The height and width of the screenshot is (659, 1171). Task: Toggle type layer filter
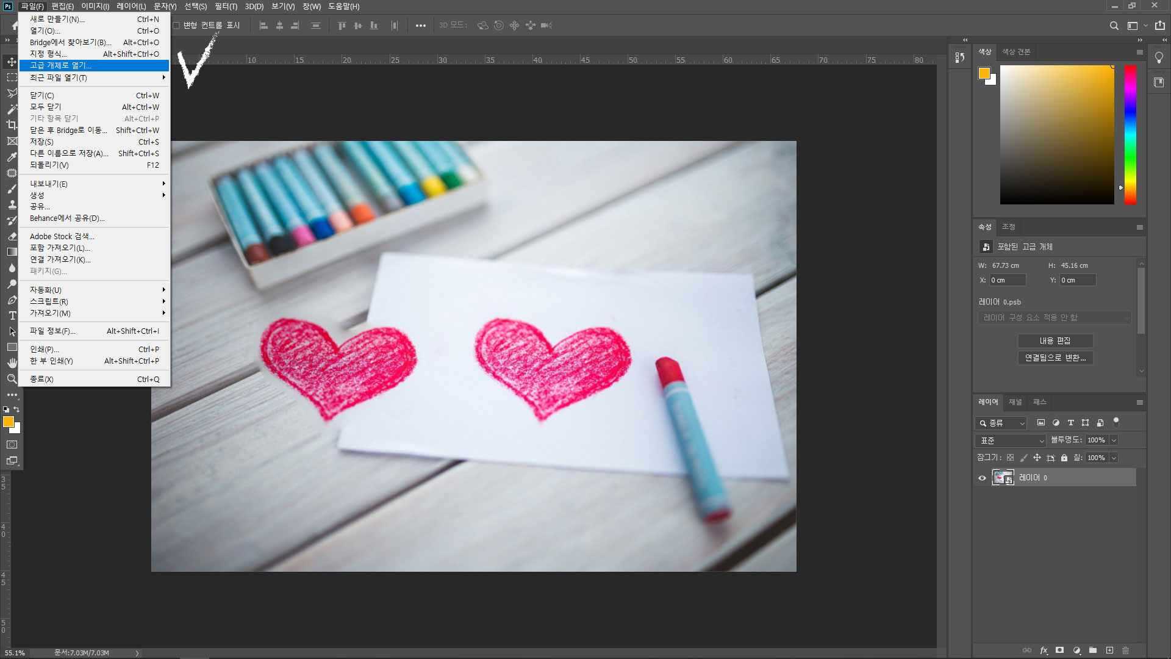[x=1070, y=422]
